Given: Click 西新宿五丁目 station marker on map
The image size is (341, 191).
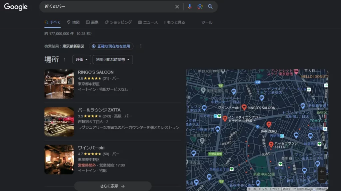Looking at the screenshot, I should pos(232,169).
